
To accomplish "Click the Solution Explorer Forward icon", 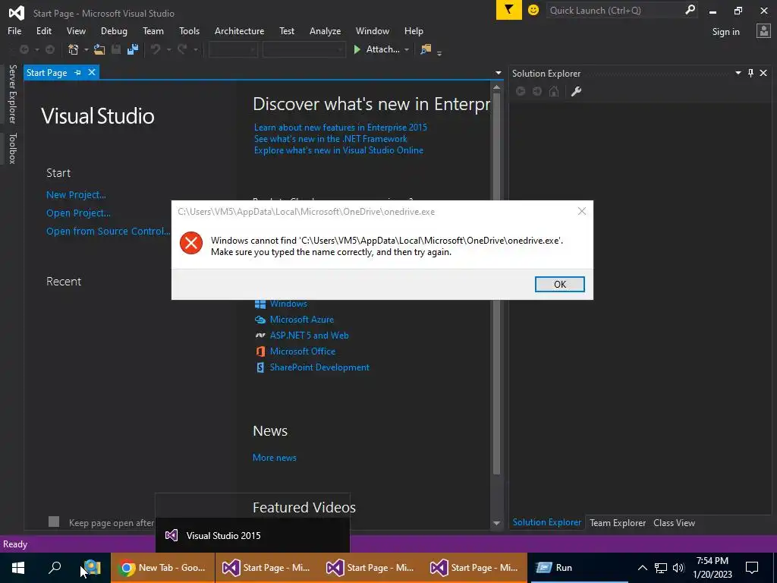I will click(x=537, y=91).
